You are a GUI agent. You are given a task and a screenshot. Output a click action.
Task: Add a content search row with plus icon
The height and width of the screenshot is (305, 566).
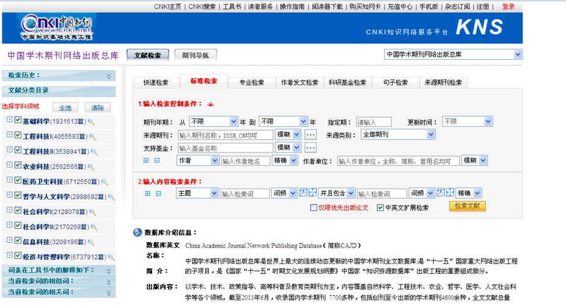point(148,193)
